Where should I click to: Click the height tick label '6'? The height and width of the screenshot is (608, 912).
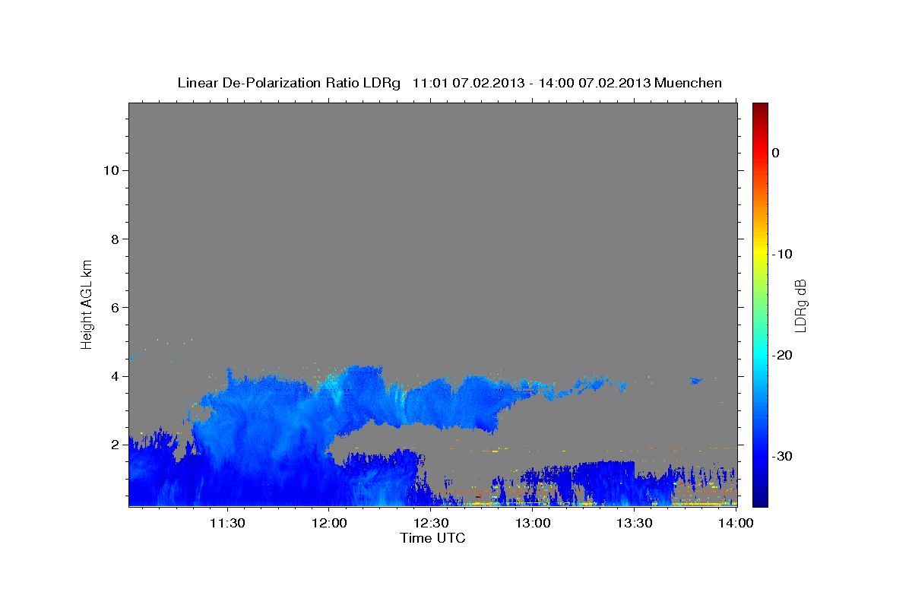click(x=115, y=307)
